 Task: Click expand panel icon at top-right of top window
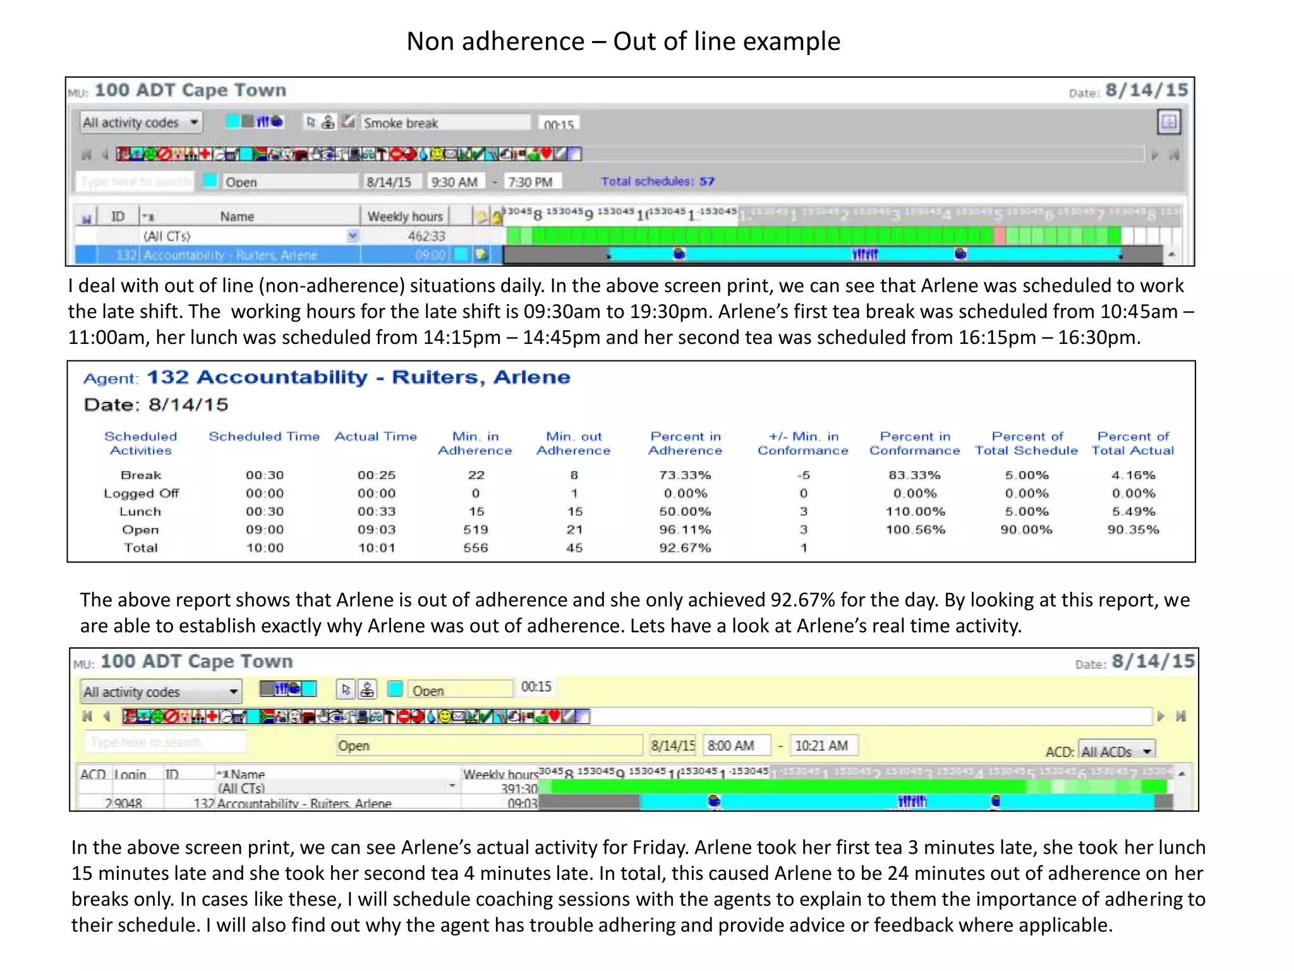click(x=1168, y=121)
